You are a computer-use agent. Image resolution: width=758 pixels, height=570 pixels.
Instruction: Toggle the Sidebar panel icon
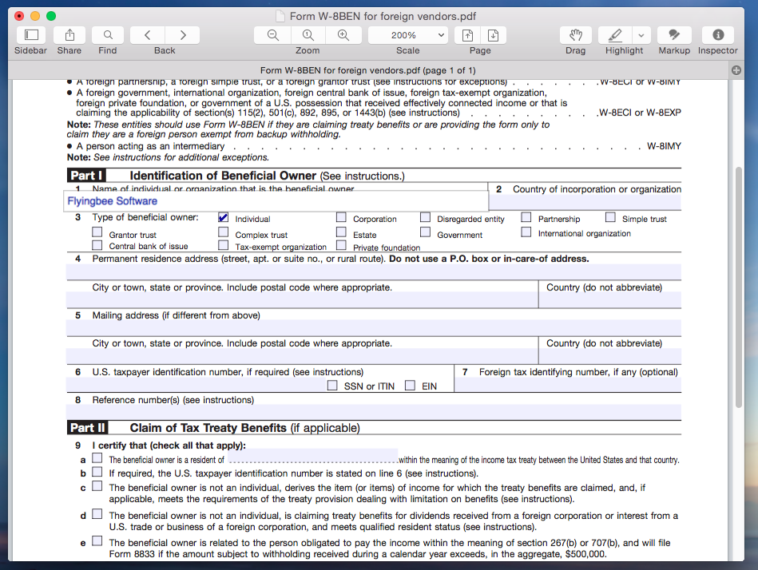tap(31, 35)
